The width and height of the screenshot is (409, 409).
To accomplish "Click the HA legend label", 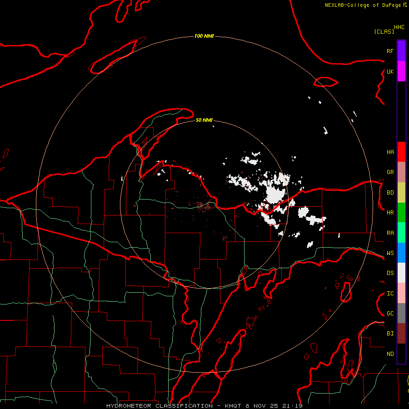I will click(390, 152).
